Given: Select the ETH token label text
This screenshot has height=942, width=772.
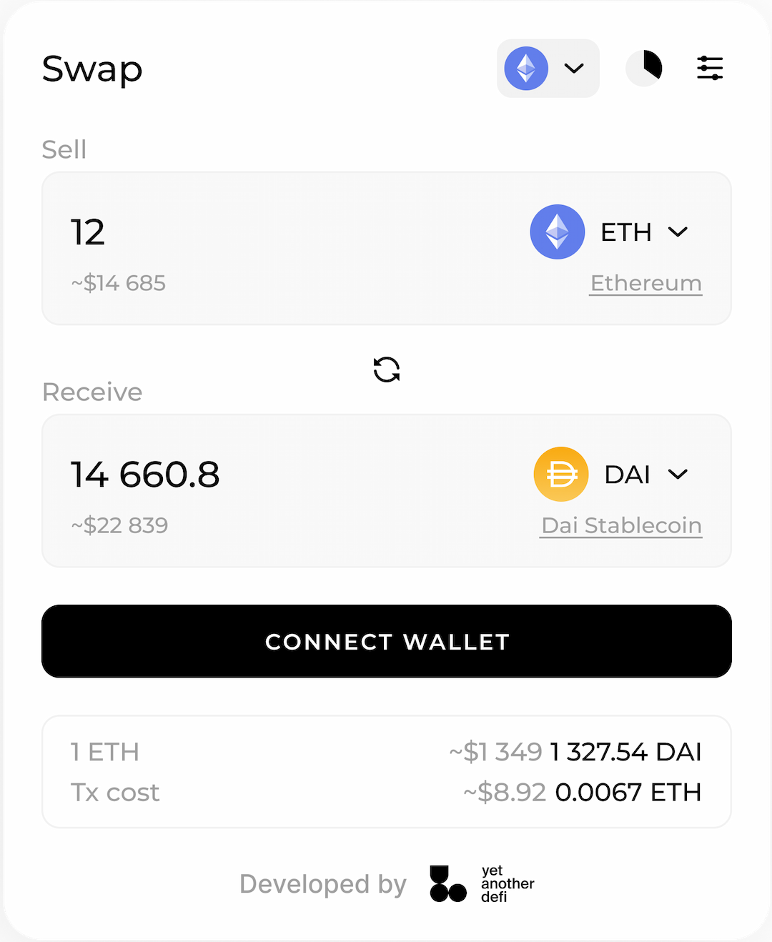Looking at the screenshot, I should coord(626,232).
